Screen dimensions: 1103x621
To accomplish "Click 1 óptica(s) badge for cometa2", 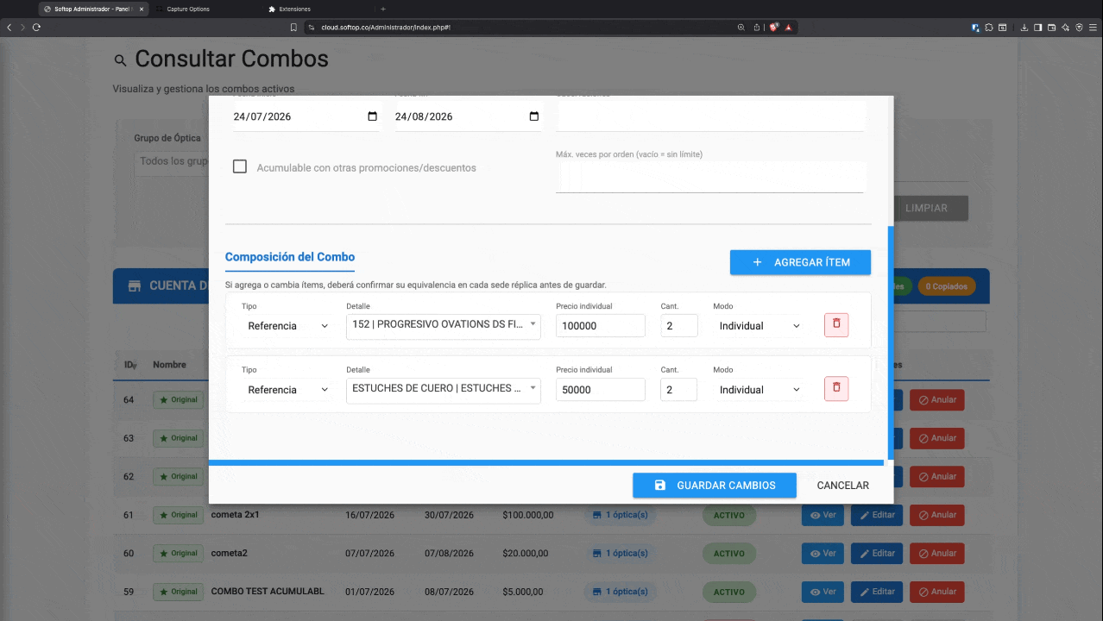I will coord(620,554).
